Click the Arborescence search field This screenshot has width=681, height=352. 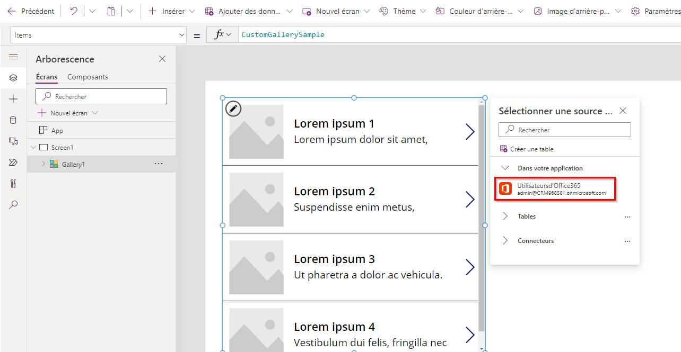[101, 96]
